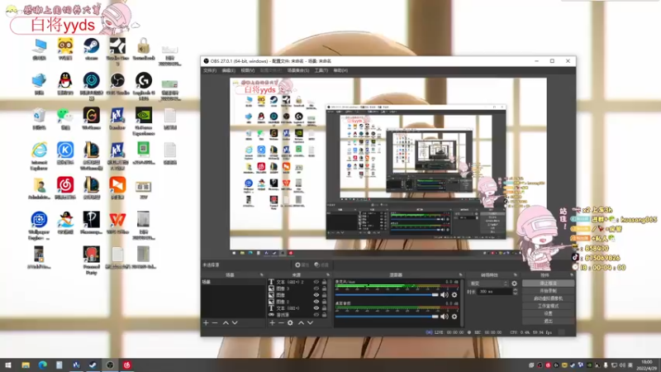The image size is (661, 372).
Task: Add a new source with plus button
Action: pyautogui.click(x=272, y=322)
